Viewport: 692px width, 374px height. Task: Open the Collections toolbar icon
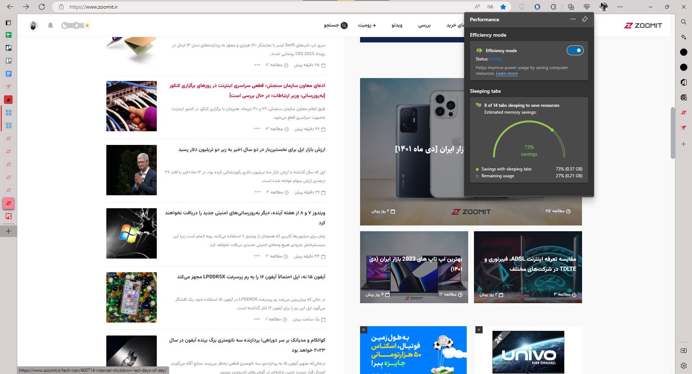coord(571,7)
